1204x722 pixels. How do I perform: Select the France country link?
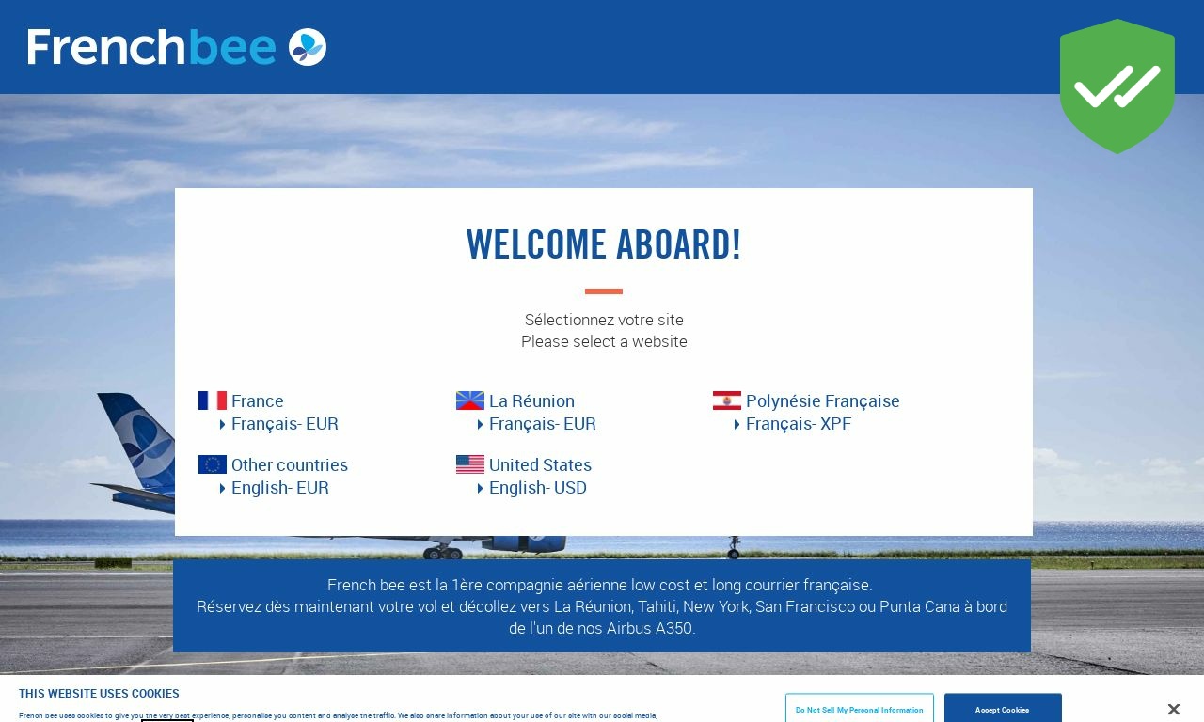coord(258,400)
